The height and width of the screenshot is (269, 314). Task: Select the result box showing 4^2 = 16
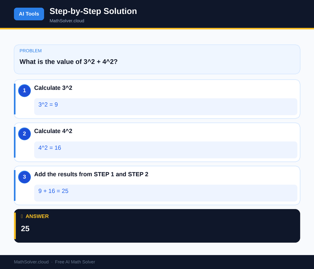coord(165,150)
